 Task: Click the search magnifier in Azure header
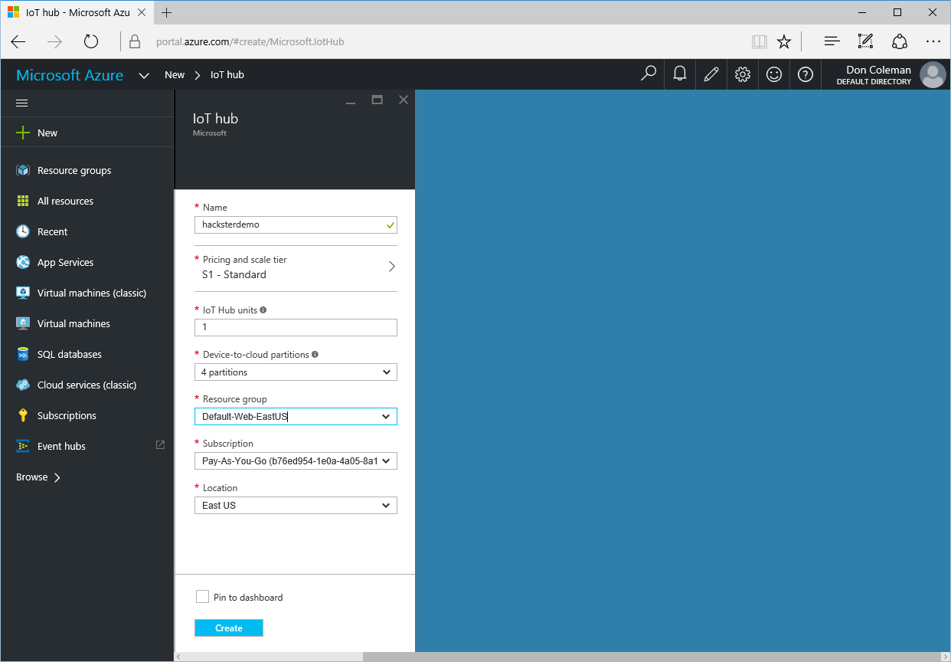(x=649, y=74)
